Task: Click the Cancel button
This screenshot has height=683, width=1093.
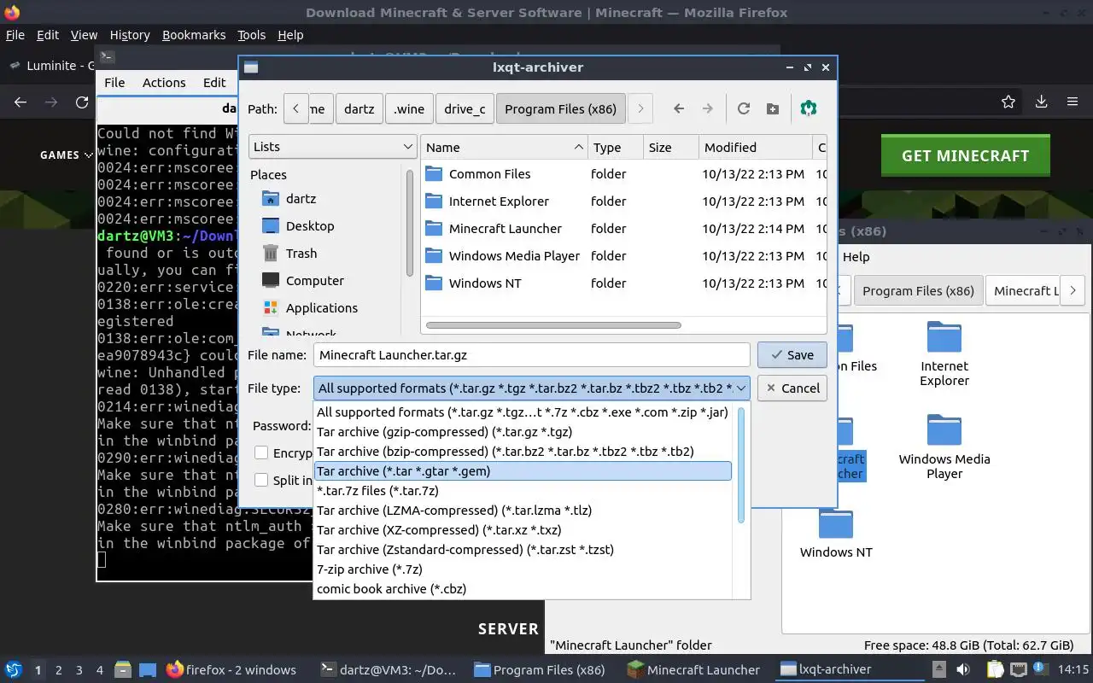Action: point(792,388)
